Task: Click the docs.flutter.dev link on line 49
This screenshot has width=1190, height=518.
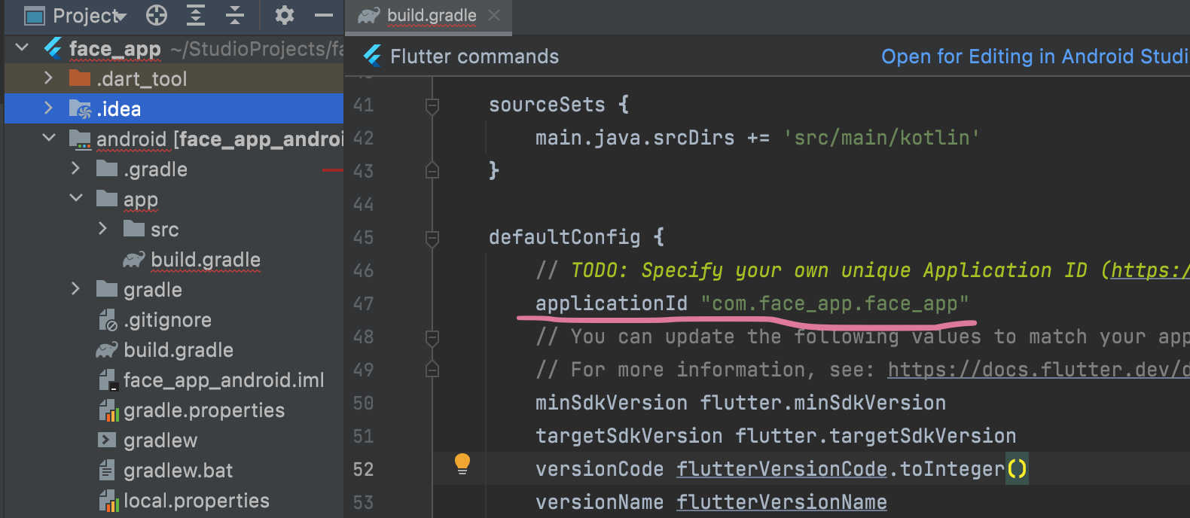Action: pos(1038,370)
